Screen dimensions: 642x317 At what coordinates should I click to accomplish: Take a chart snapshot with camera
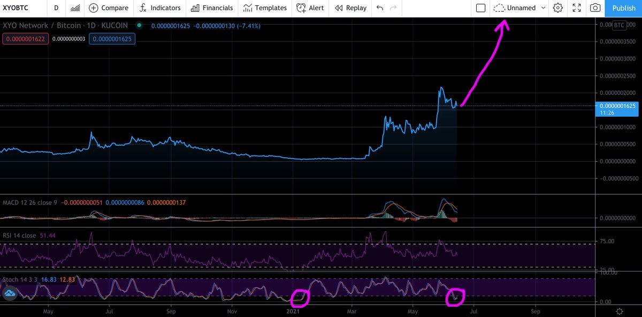pos(595,8)
